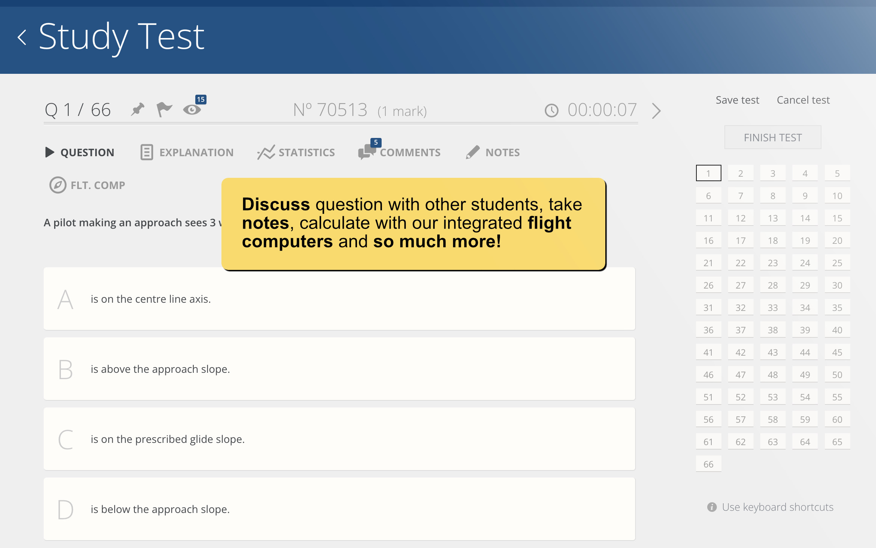Viewport: 876px width, 548px height.
Task: Select the play triangle beside QUESTION
Action: (x=49, y=152)
